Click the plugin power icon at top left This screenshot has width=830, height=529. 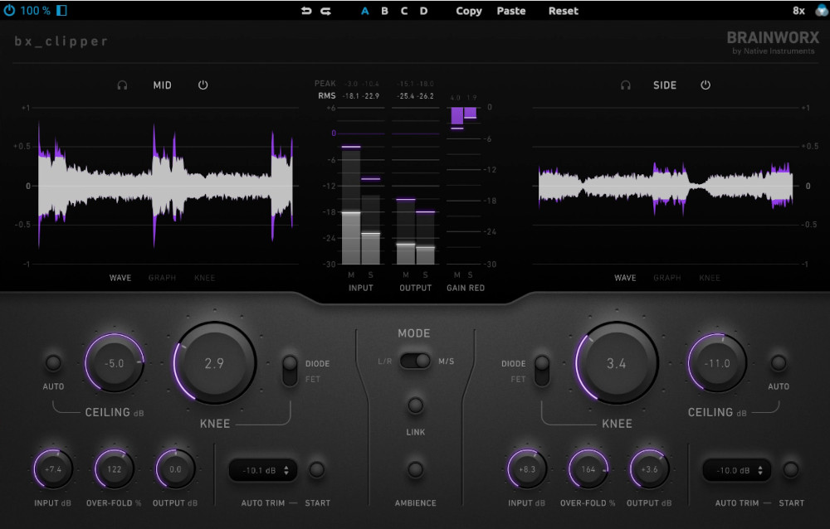(7, 11)
